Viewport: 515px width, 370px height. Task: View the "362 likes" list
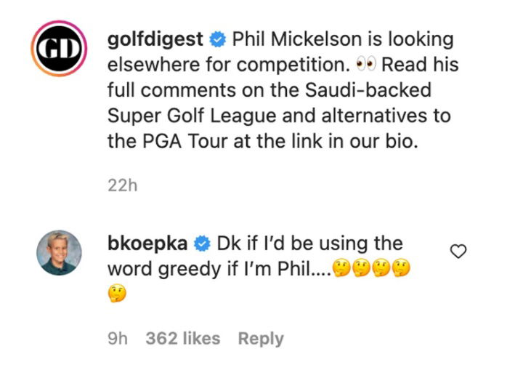click(182, 338)
